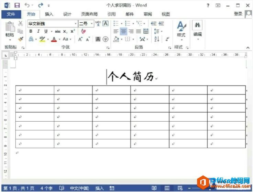This screenshot has height=192, width=253.
Task: Click ribbon display options icon
Action: [218, 5]
